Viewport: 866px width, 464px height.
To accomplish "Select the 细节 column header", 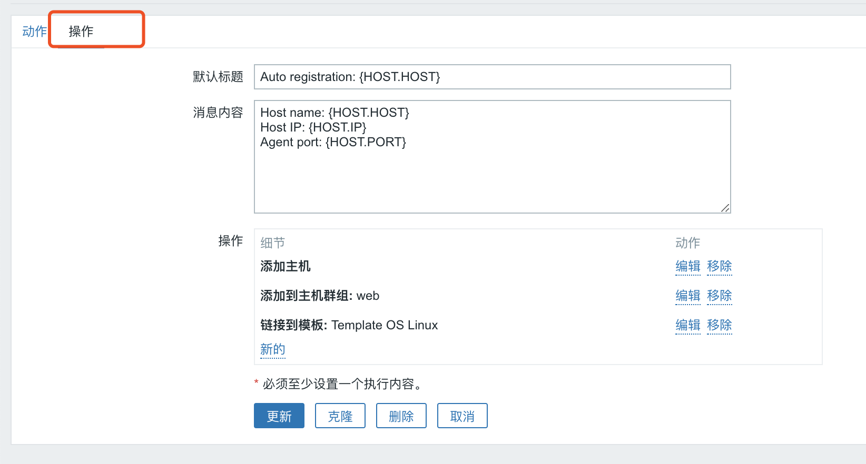I will (273, 243).
